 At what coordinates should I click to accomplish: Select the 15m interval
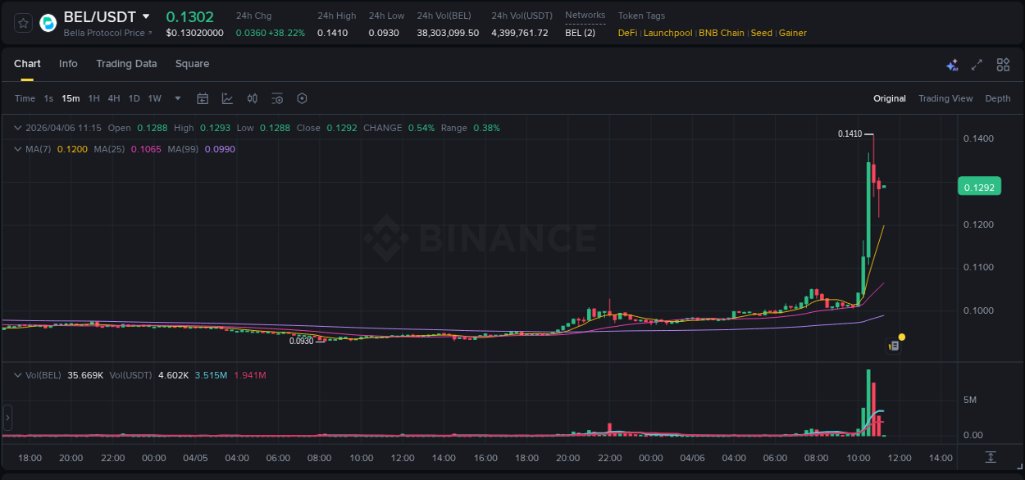point(71,98)
